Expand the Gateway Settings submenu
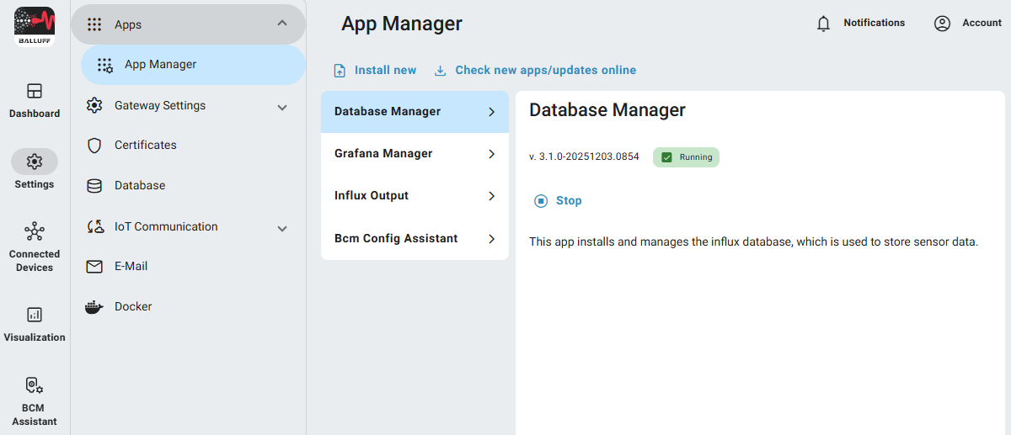Image resolution: width=1011 pixels, height=435 pixels. [282, 107]
